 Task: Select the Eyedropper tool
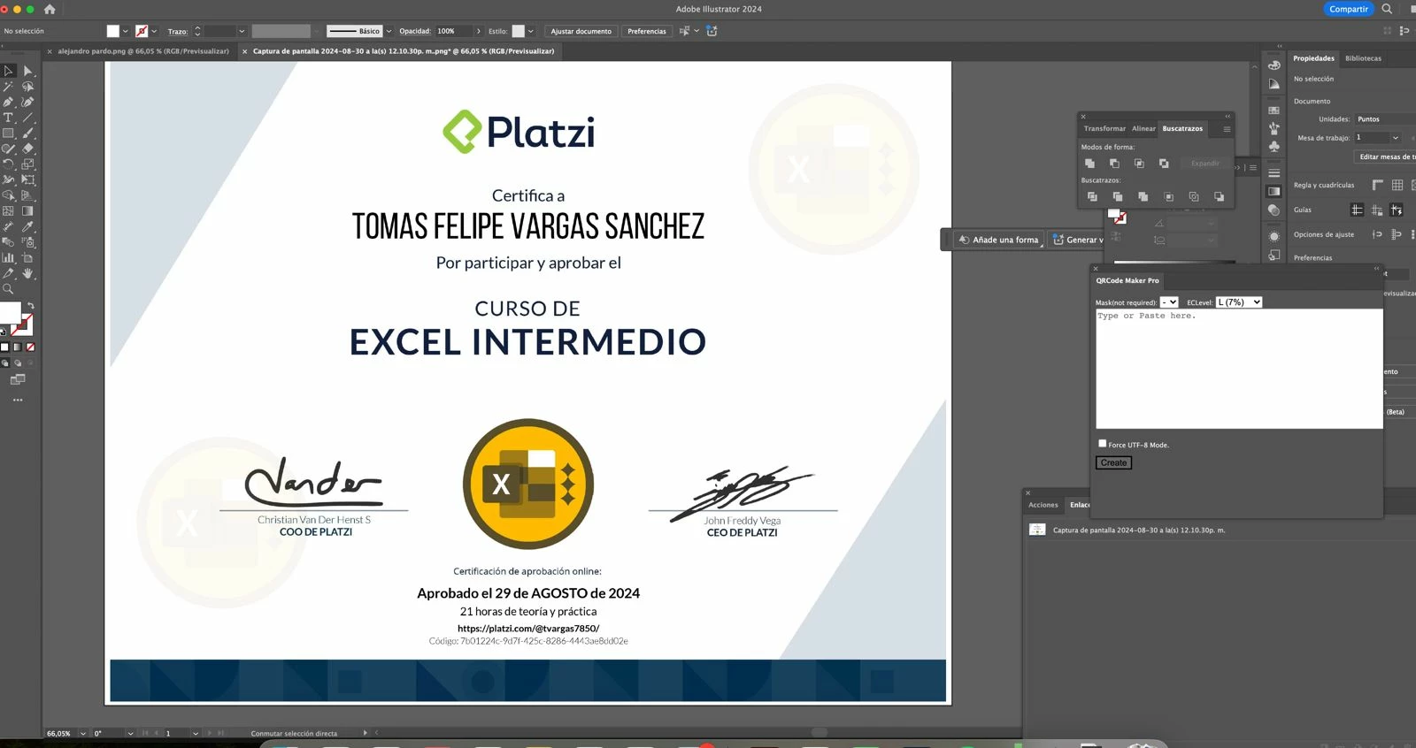pyautogui.click(x=27, y=226)
